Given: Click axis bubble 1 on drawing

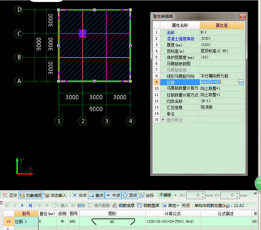Looking at the screenshot, I should (x=59, y=121).
